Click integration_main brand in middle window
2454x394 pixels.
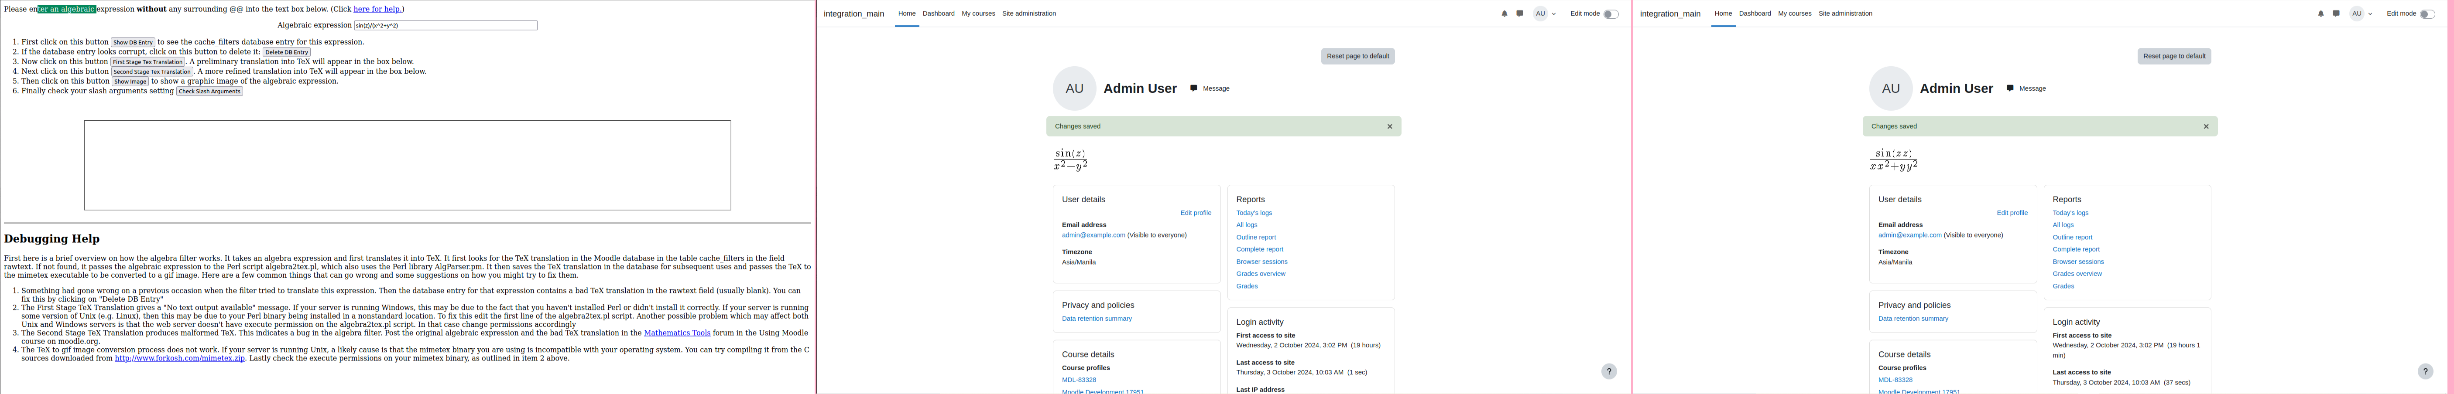pos(853,14)
